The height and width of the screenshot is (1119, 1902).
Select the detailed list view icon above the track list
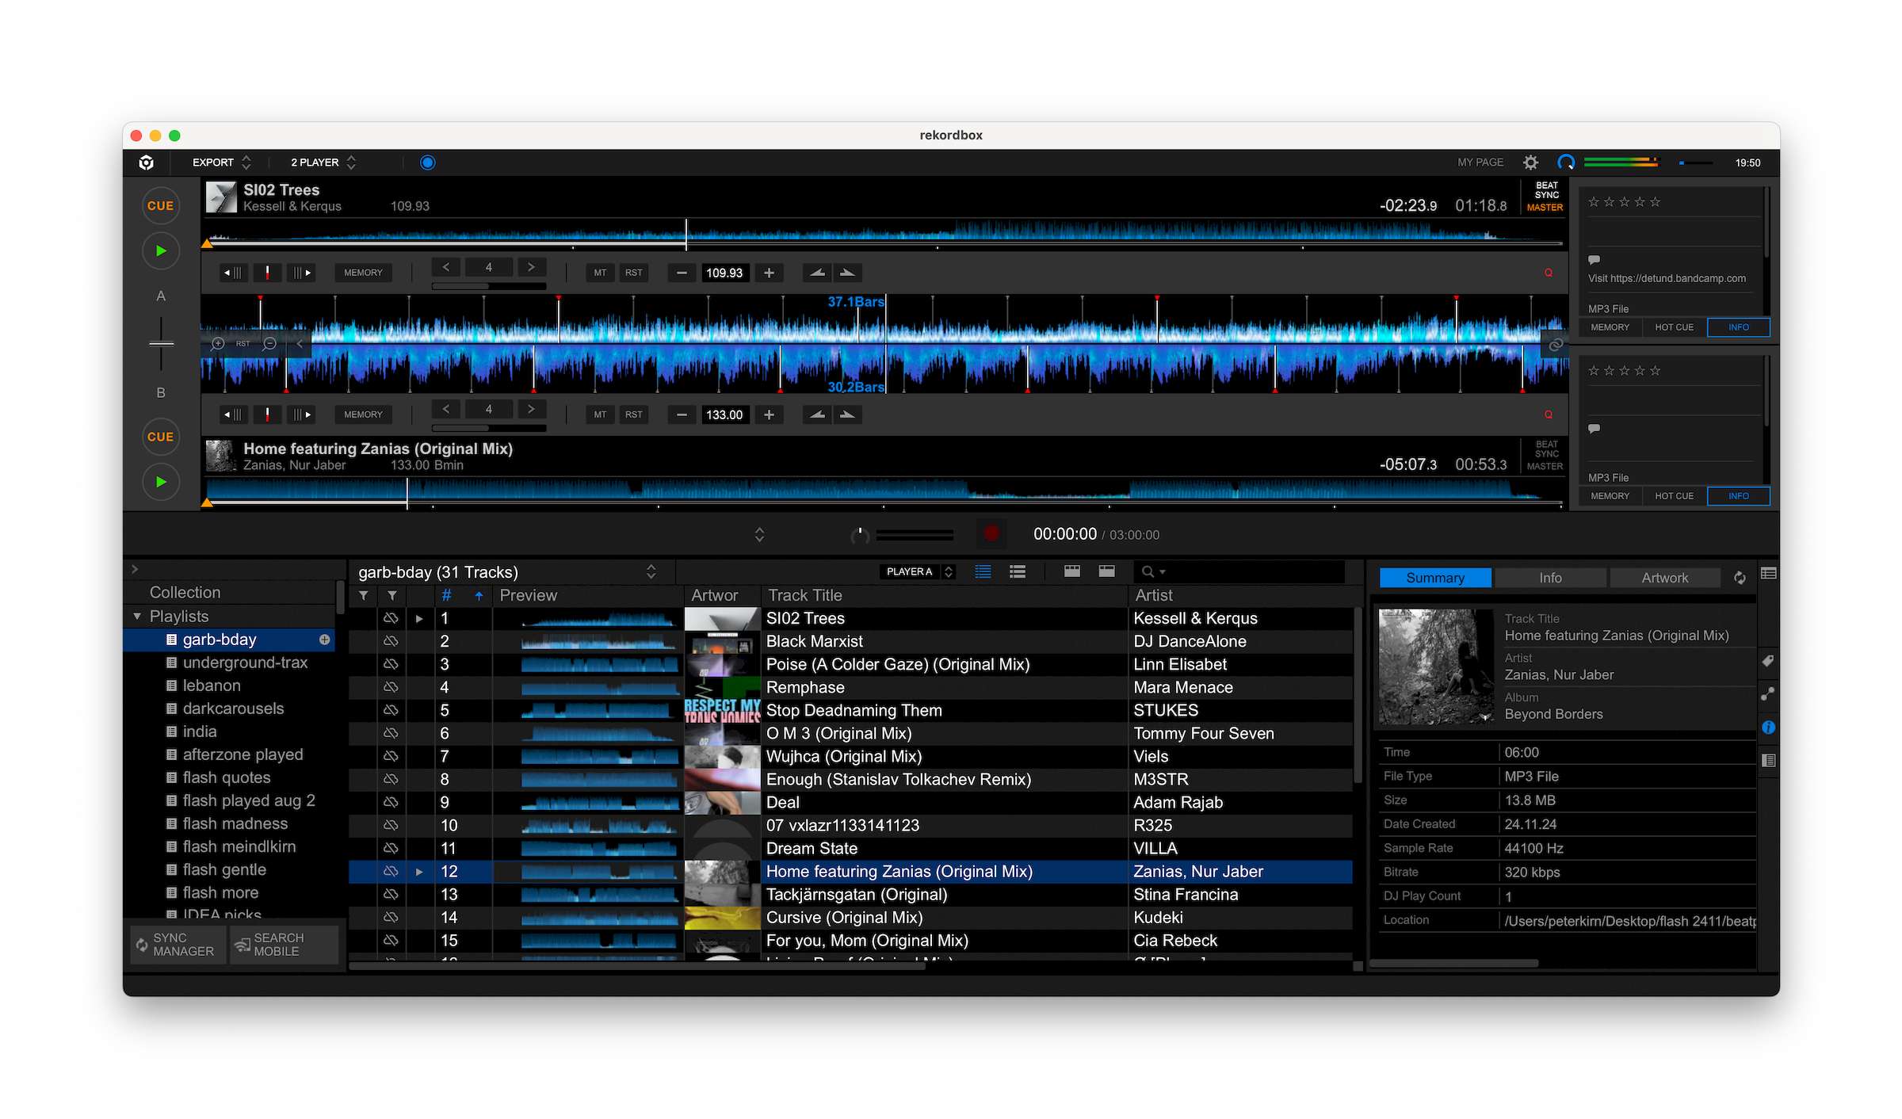coord(1017,571)
